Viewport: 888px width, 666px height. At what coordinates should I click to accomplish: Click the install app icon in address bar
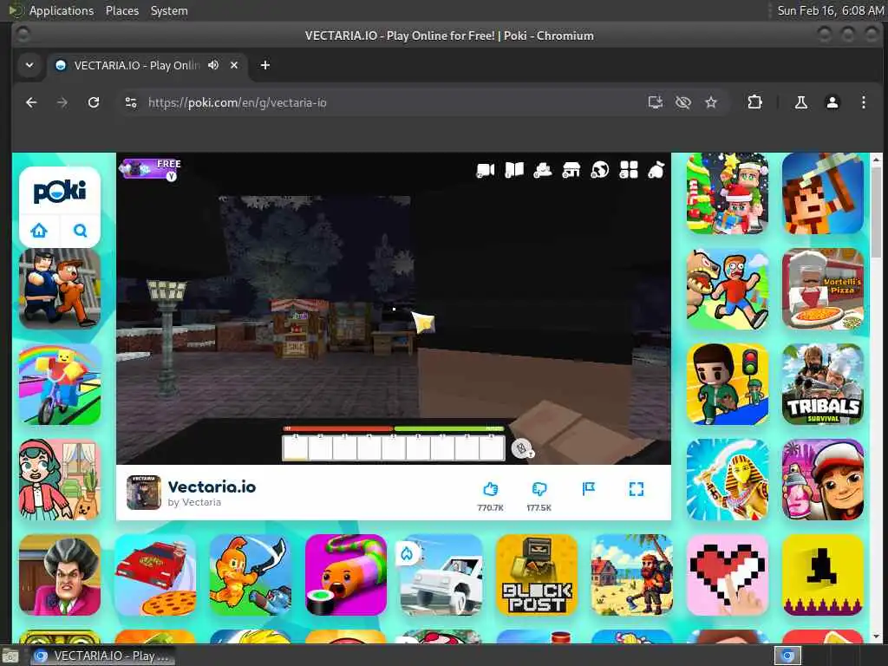click(x=656, y=102)
